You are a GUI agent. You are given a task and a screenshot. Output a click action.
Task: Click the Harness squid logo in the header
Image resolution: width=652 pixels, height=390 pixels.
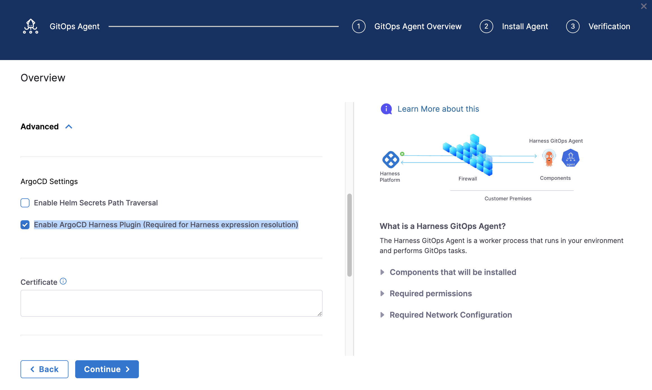[x=30, y=26]
